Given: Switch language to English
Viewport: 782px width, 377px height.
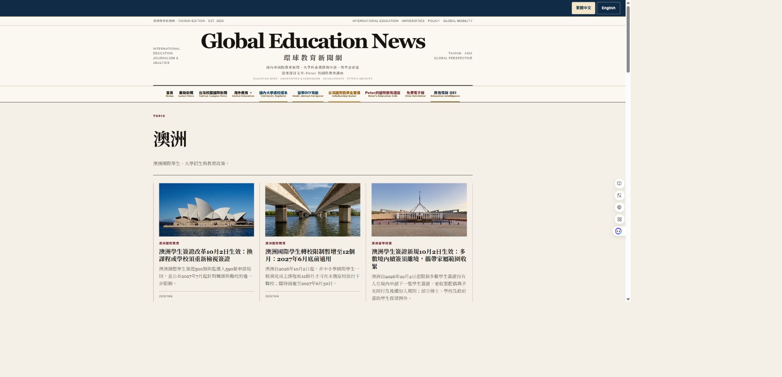Looking at the screenshot, I should tap(608, 8).
